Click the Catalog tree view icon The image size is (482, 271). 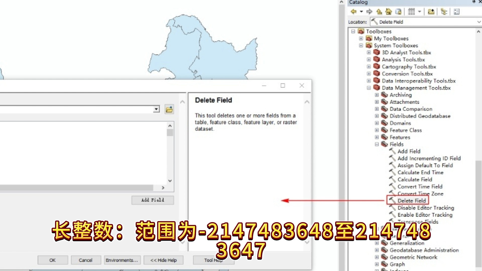444,12
